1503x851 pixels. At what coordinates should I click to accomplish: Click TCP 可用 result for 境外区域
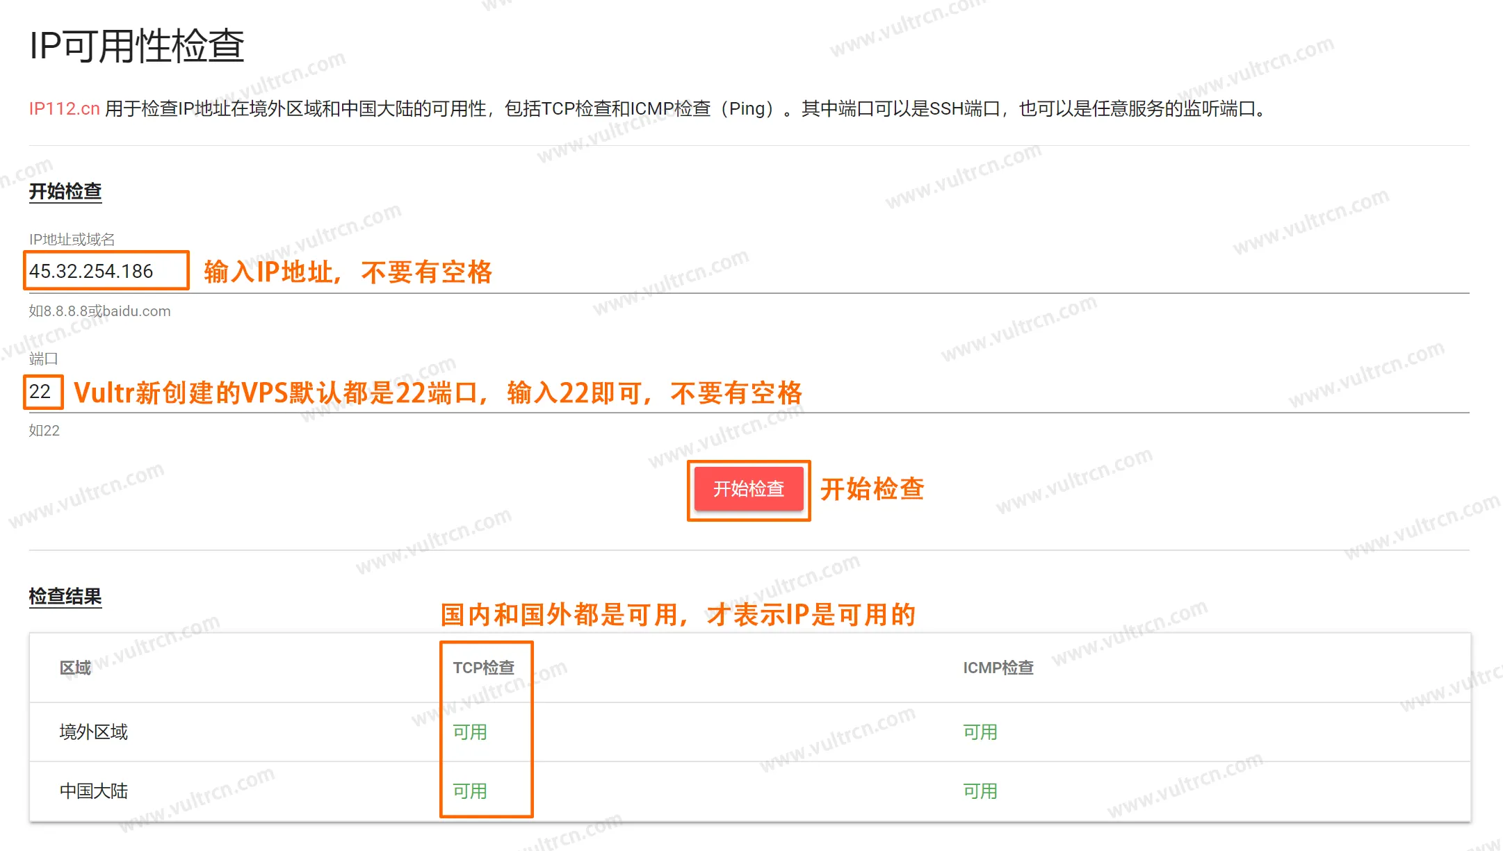tap(470, 732)
